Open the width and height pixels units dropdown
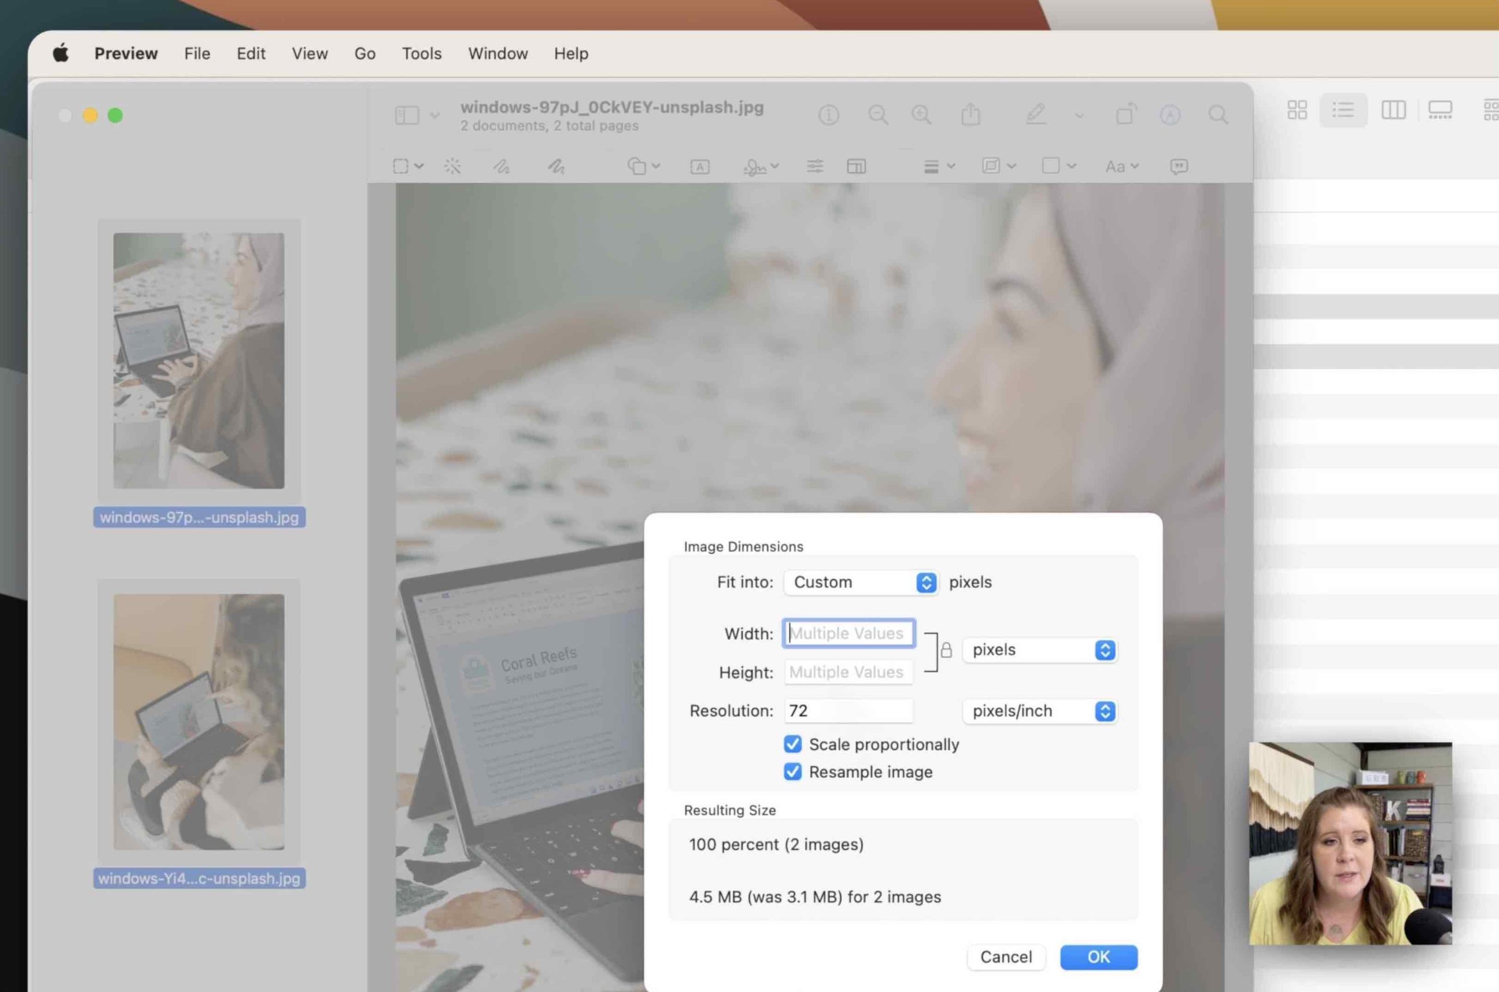 pyautogui.click(x=1040, y=650)
